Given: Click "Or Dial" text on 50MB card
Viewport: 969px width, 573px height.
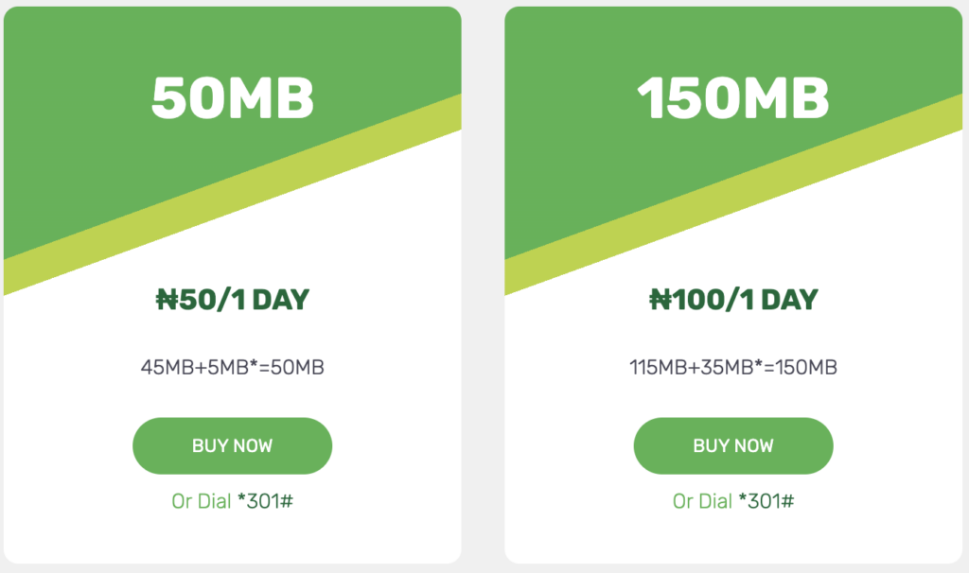Looking at the screenshot, I should [202, 501].
